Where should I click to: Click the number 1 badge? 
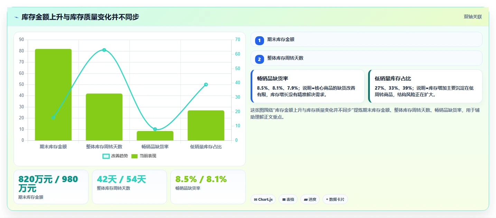coord(260,41)
